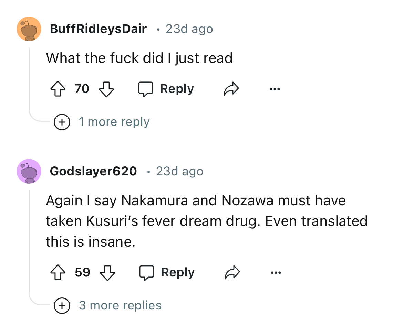The image size is (403, 326).
Task: Click BuffRidleysDair's orange avatar
Action: [29, 29]
